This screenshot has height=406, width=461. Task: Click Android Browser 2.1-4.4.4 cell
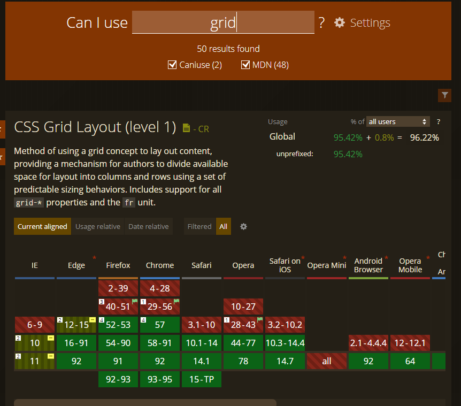(368, 343)
